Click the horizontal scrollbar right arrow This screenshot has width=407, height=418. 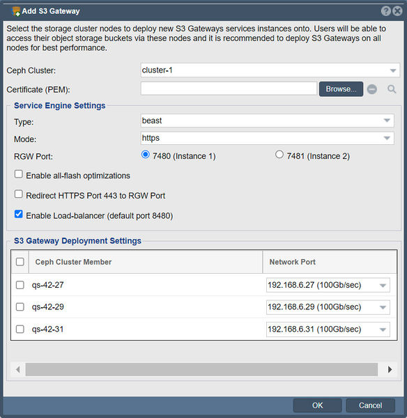pos(390,369)
